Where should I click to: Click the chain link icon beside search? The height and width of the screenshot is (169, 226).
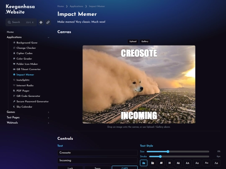[48, 22]
